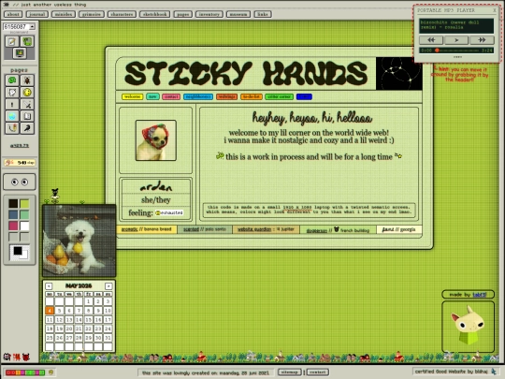
Task: Click the exhausted feeling mood badge
Action: [169, 212]
